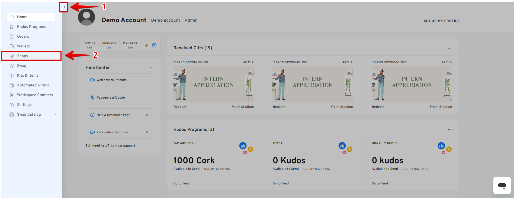Open the Kudos Programs three-dot menu
Viewport: 514px width, 198px height.
pos(450,129)
